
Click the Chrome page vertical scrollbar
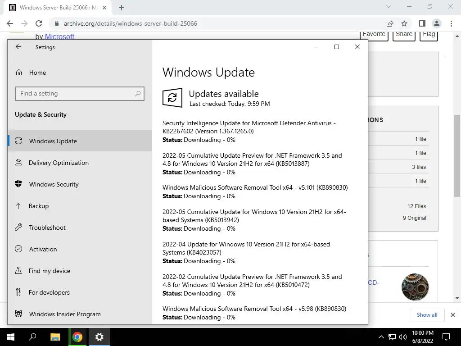pyautogui.click(x=457, y=155)
